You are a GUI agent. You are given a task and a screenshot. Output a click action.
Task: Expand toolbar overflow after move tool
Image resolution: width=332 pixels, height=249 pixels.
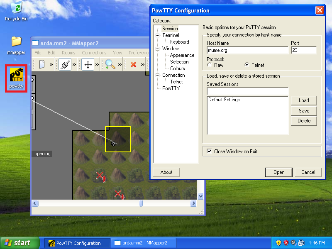click(x=97, y=64)
